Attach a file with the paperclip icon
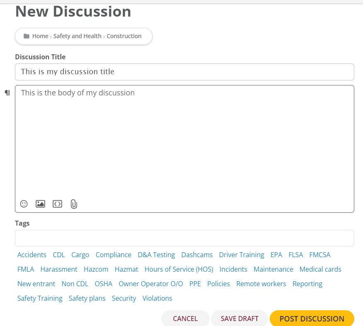Viewport: 363px width, 326px height. pos(74,204)
